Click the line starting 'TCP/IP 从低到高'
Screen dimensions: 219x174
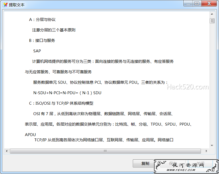tap(104, 140)
